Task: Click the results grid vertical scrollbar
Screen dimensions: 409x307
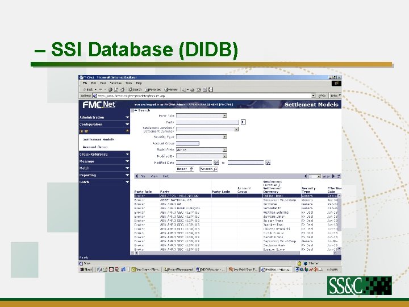Action: [x=339, y=222]
